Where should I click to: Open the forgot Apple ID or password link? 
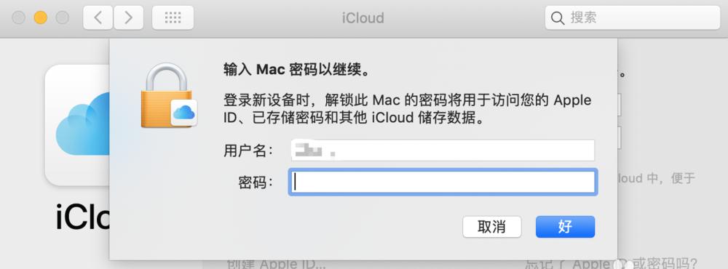point(611,265)
